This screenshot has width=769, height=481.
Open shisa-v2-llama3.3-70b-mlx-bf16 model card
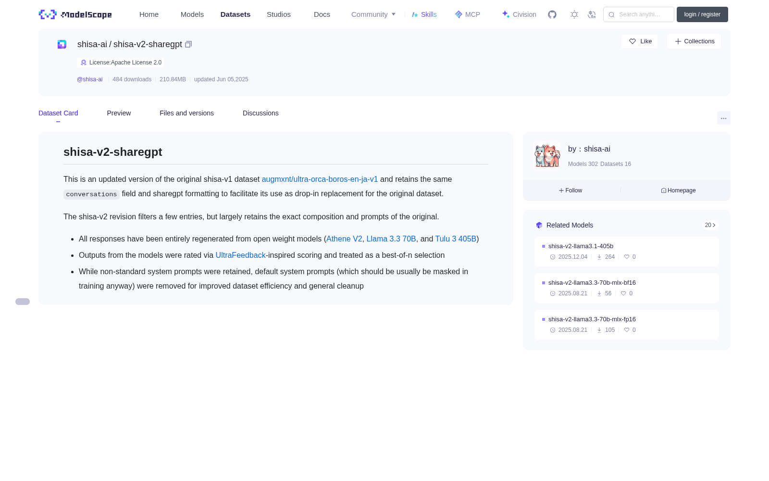627,288
